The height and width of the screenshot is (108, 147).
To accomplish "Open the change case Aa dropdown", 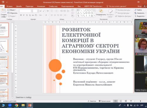I will click(41, 15).
